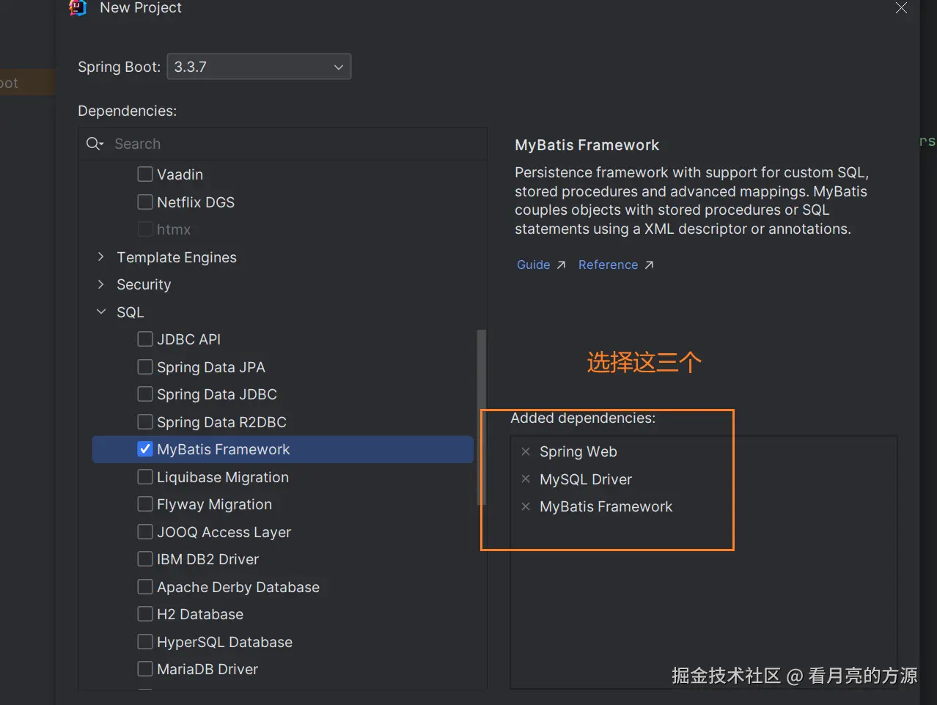Open the Guide link
The image size is (937, 705).
point(534,265)
